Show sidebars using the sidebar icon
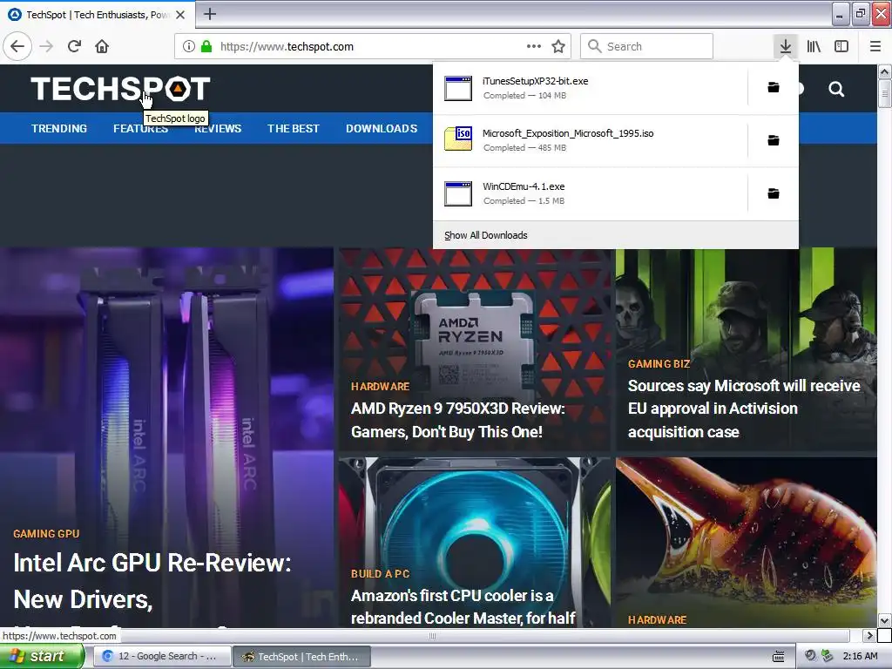892x669 pixels. click(x=841, y=46)
